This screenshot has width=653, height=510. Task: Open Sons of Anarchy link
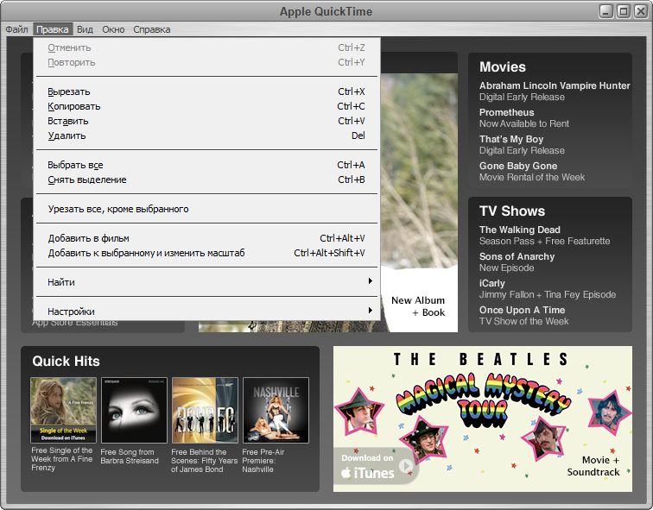517,256
